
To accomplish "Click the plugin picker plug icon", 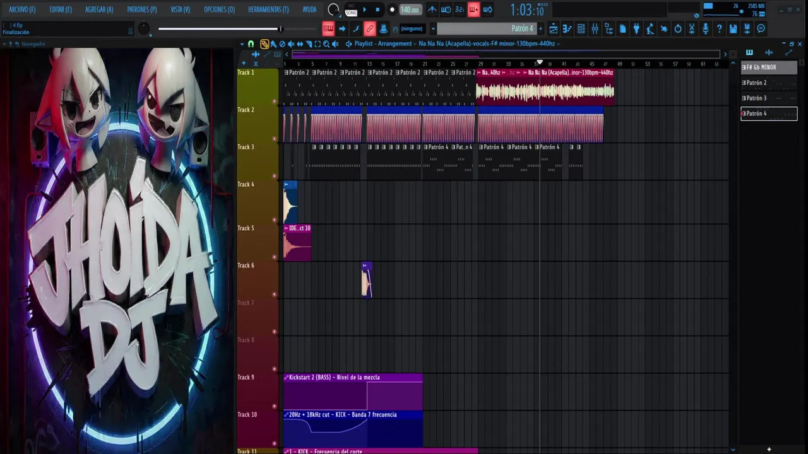I will tap(636, 28).
